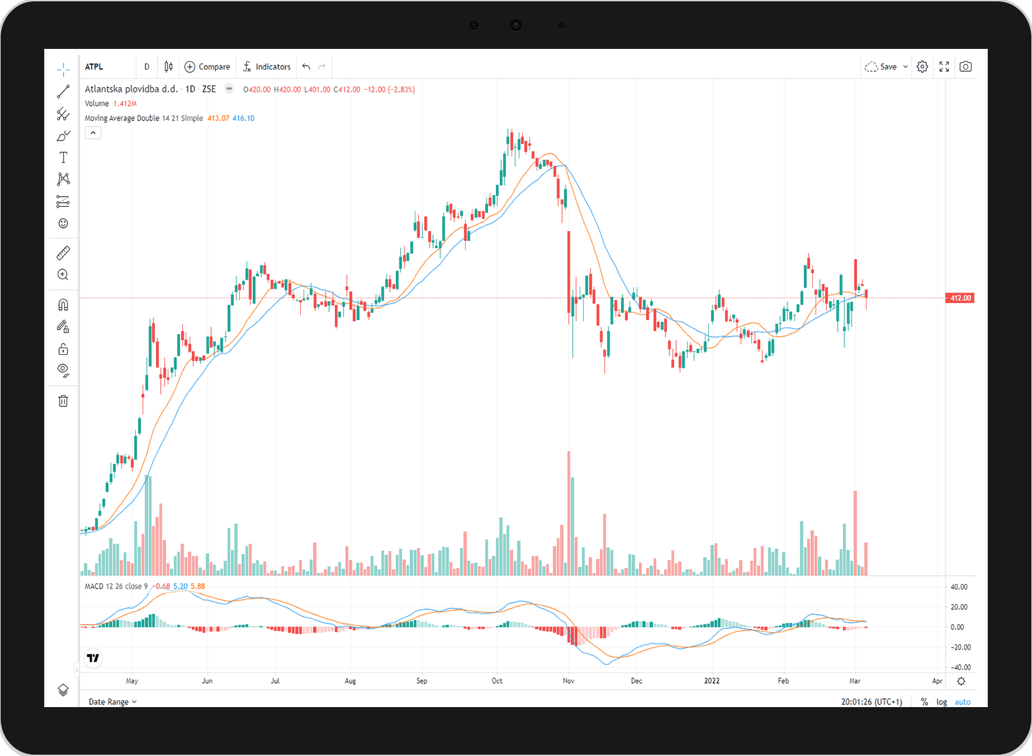Open the pitchfork/Gann tools
The height and width of the screenshot is (756, 1032).
(63, 114)
